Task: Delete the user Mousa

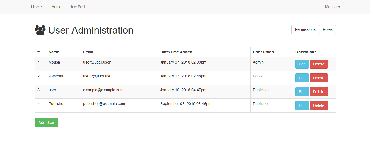Action: point(319,64)
